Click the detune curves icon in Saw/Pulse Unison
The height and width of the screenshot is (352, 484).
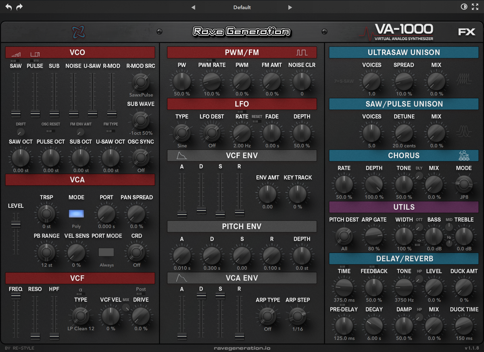tap(464, 131)
